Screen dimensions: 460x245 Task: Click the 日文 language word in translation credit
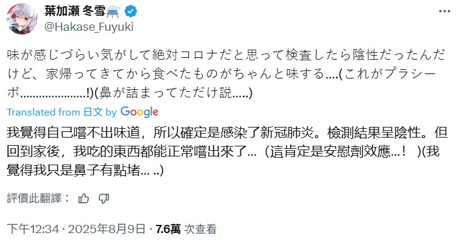click(x=93, y=112)
